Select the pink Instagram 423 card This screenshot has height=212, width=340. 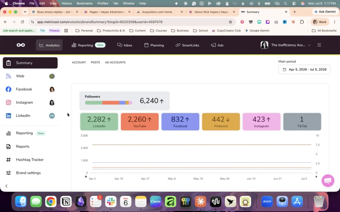coord(262,122)
